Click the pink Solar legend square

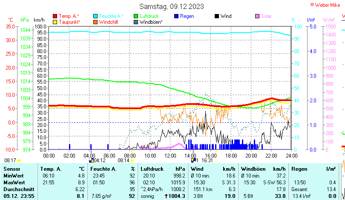click(257, 16)
